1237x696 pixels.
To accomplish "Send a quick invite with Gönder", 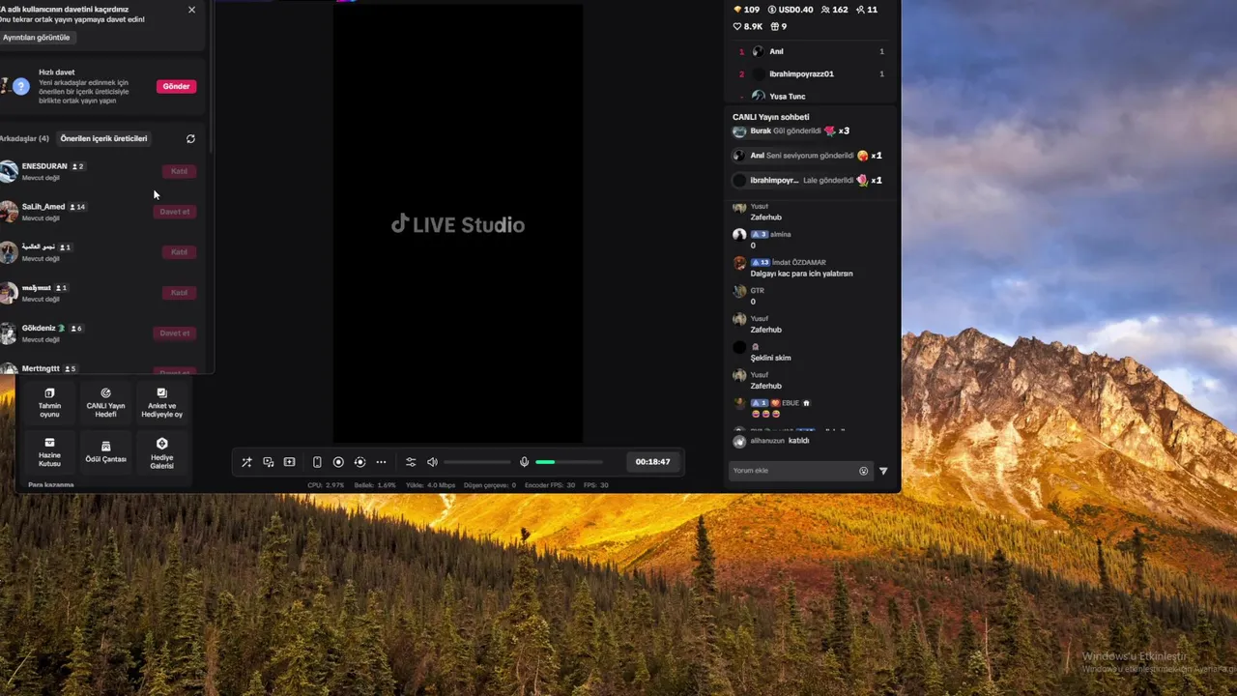I will (176, 86).
